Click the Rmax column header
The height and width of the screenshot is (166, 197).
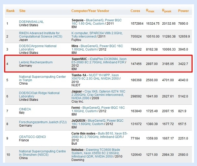point(150,11)
